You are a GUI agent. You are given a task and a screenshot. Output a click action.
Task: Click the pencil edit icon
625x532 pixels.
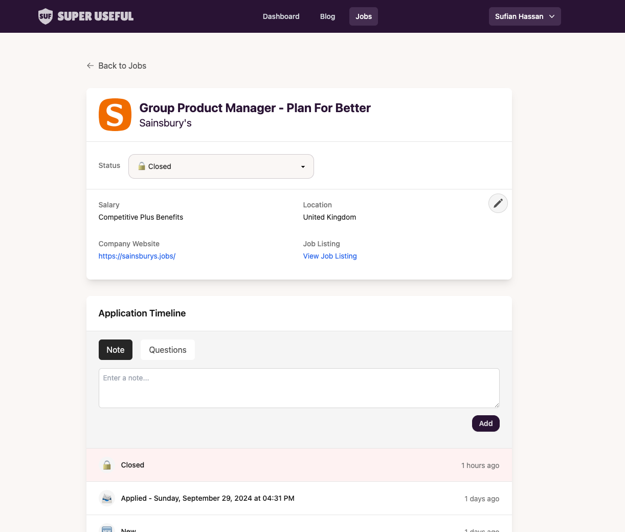(498, 203)
